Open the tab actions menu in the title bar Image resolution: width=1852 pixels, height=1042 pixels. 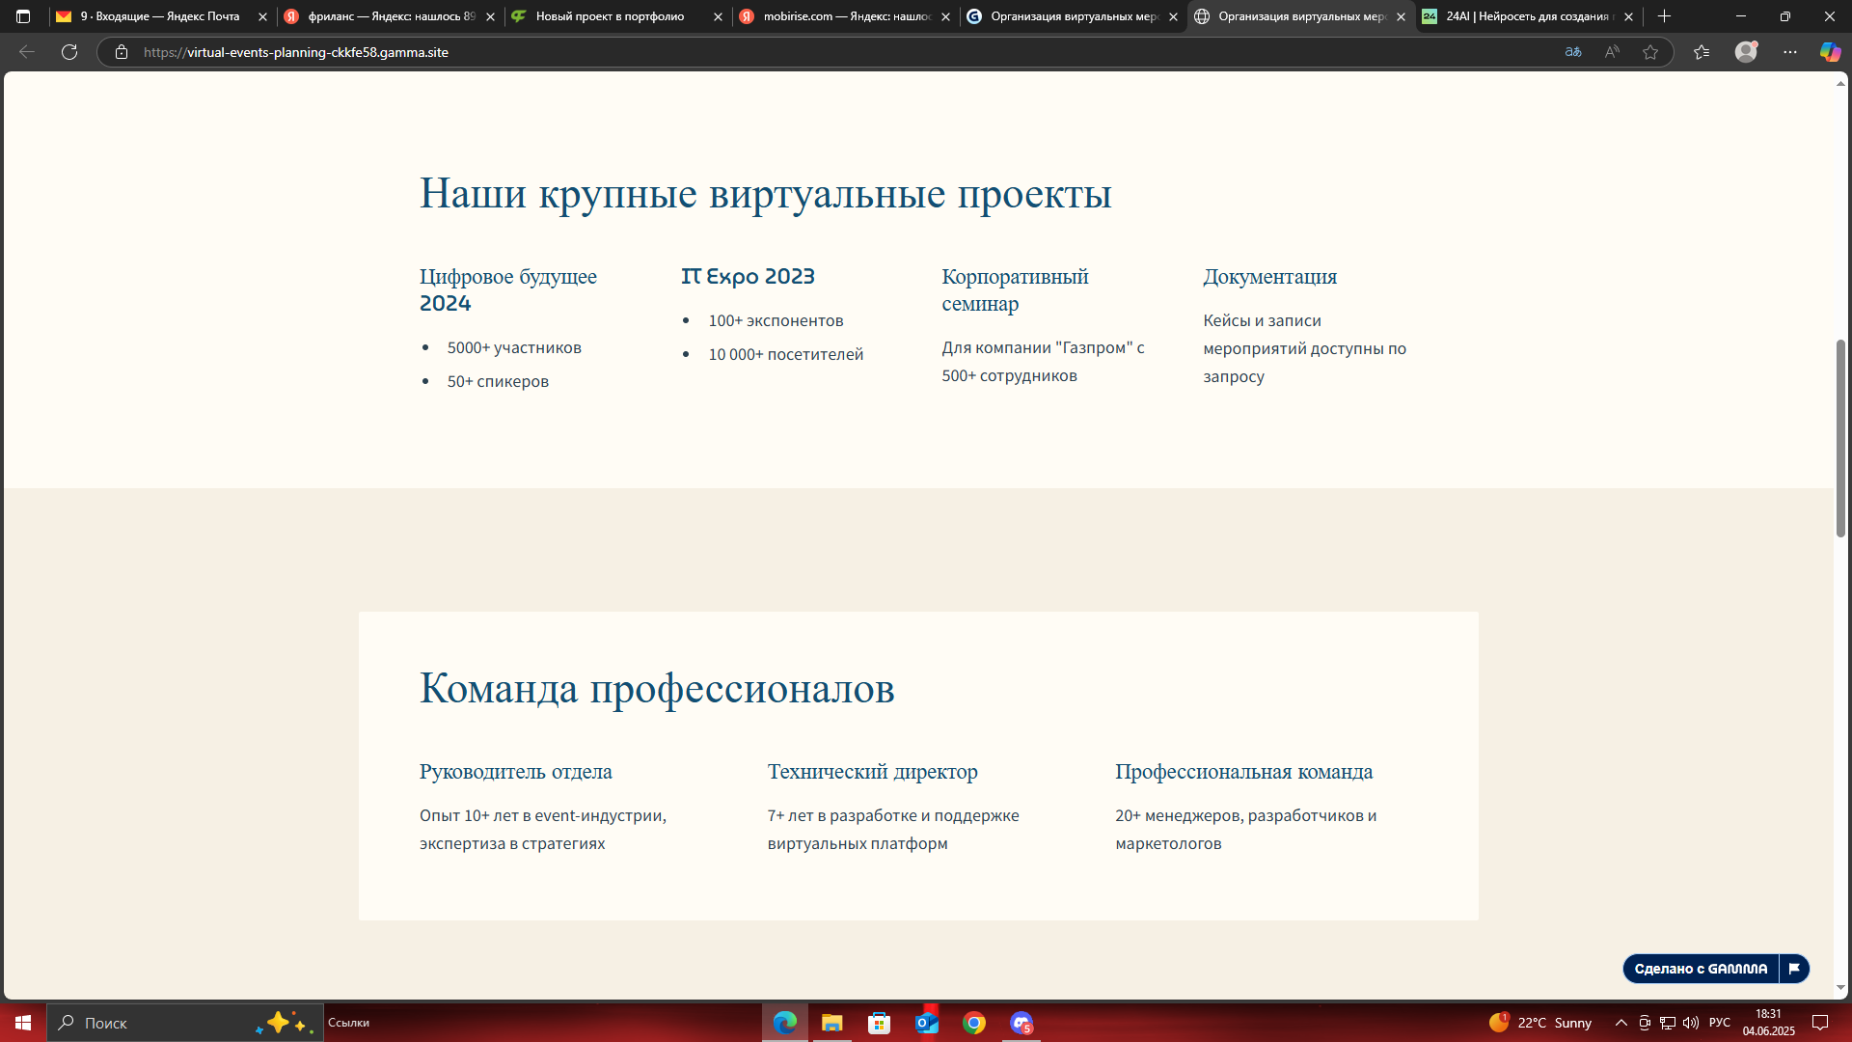(x=21, y=16)
